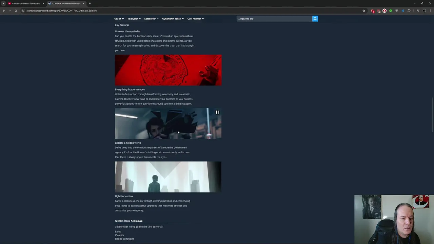
Task: Expand the 'Tavsiyeler' dropdown menu
Action: pos(134,19)
